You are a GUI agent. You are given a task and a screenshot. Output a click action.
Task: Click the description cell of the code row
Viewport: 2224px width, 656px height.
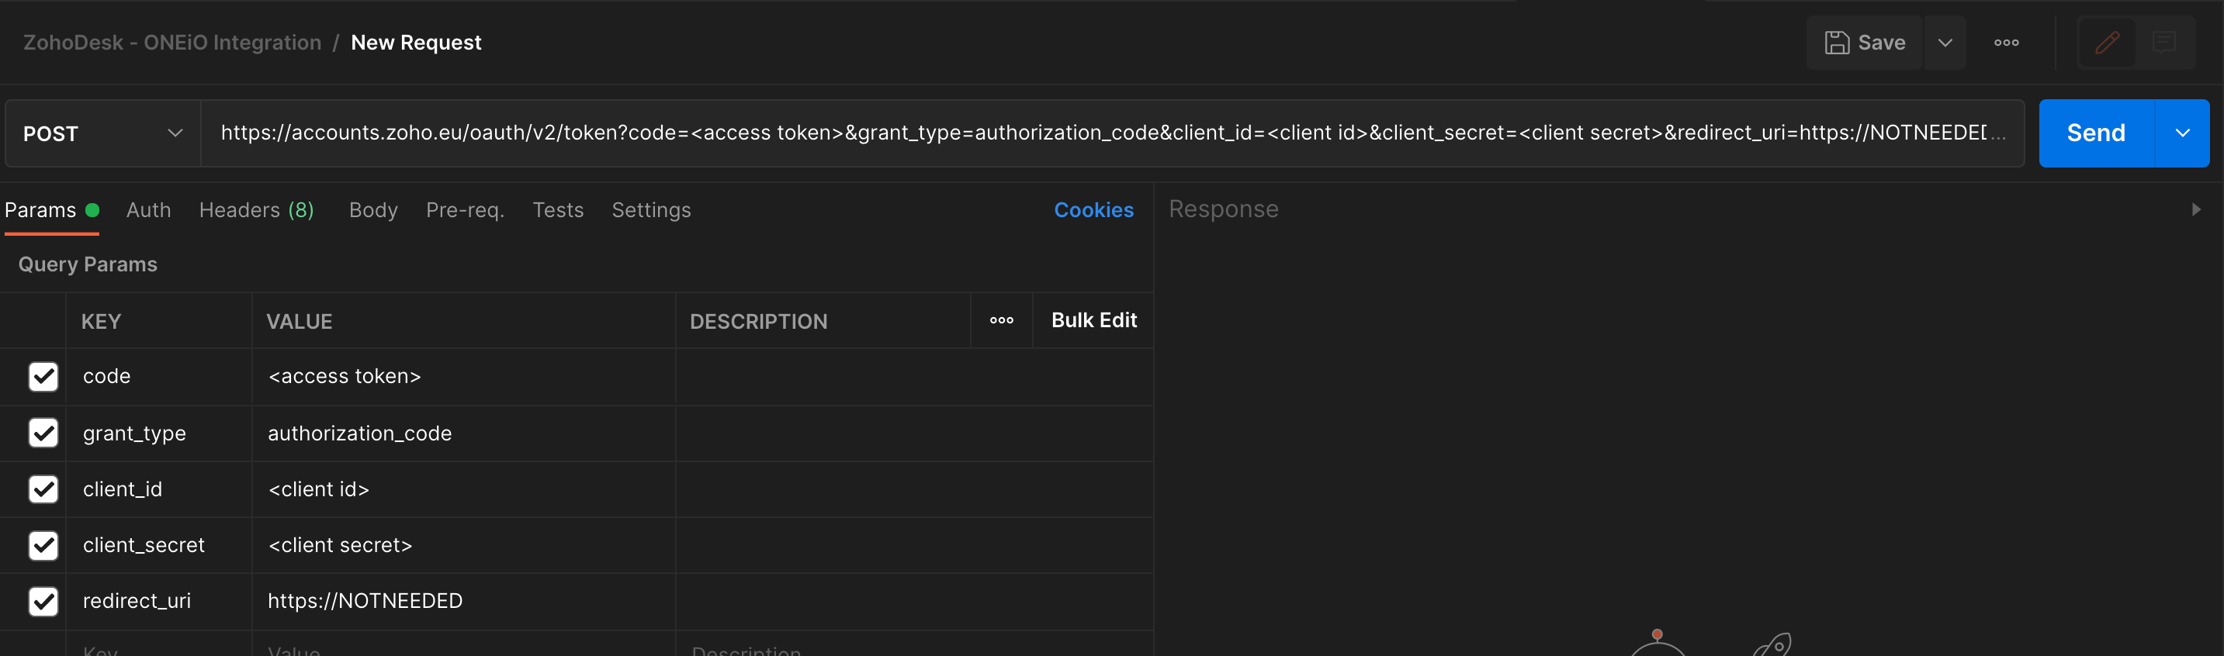click(x=914, y=376)
